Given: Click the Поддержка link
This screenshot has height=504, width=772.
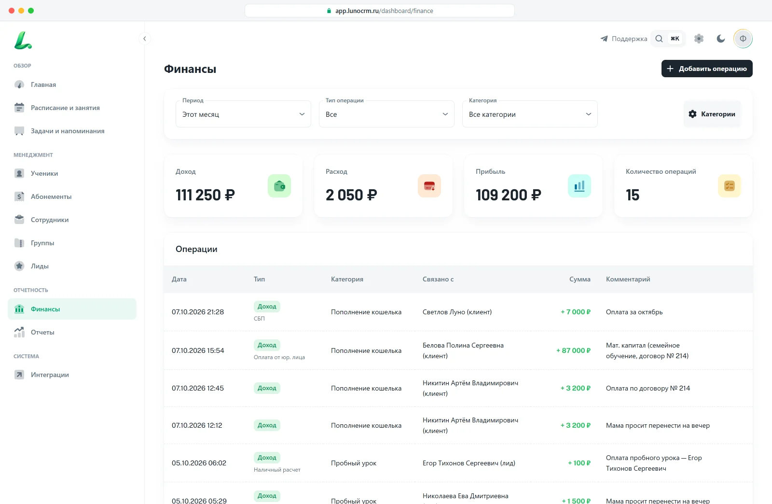Looking at the screenshot, I should (624, 39).
